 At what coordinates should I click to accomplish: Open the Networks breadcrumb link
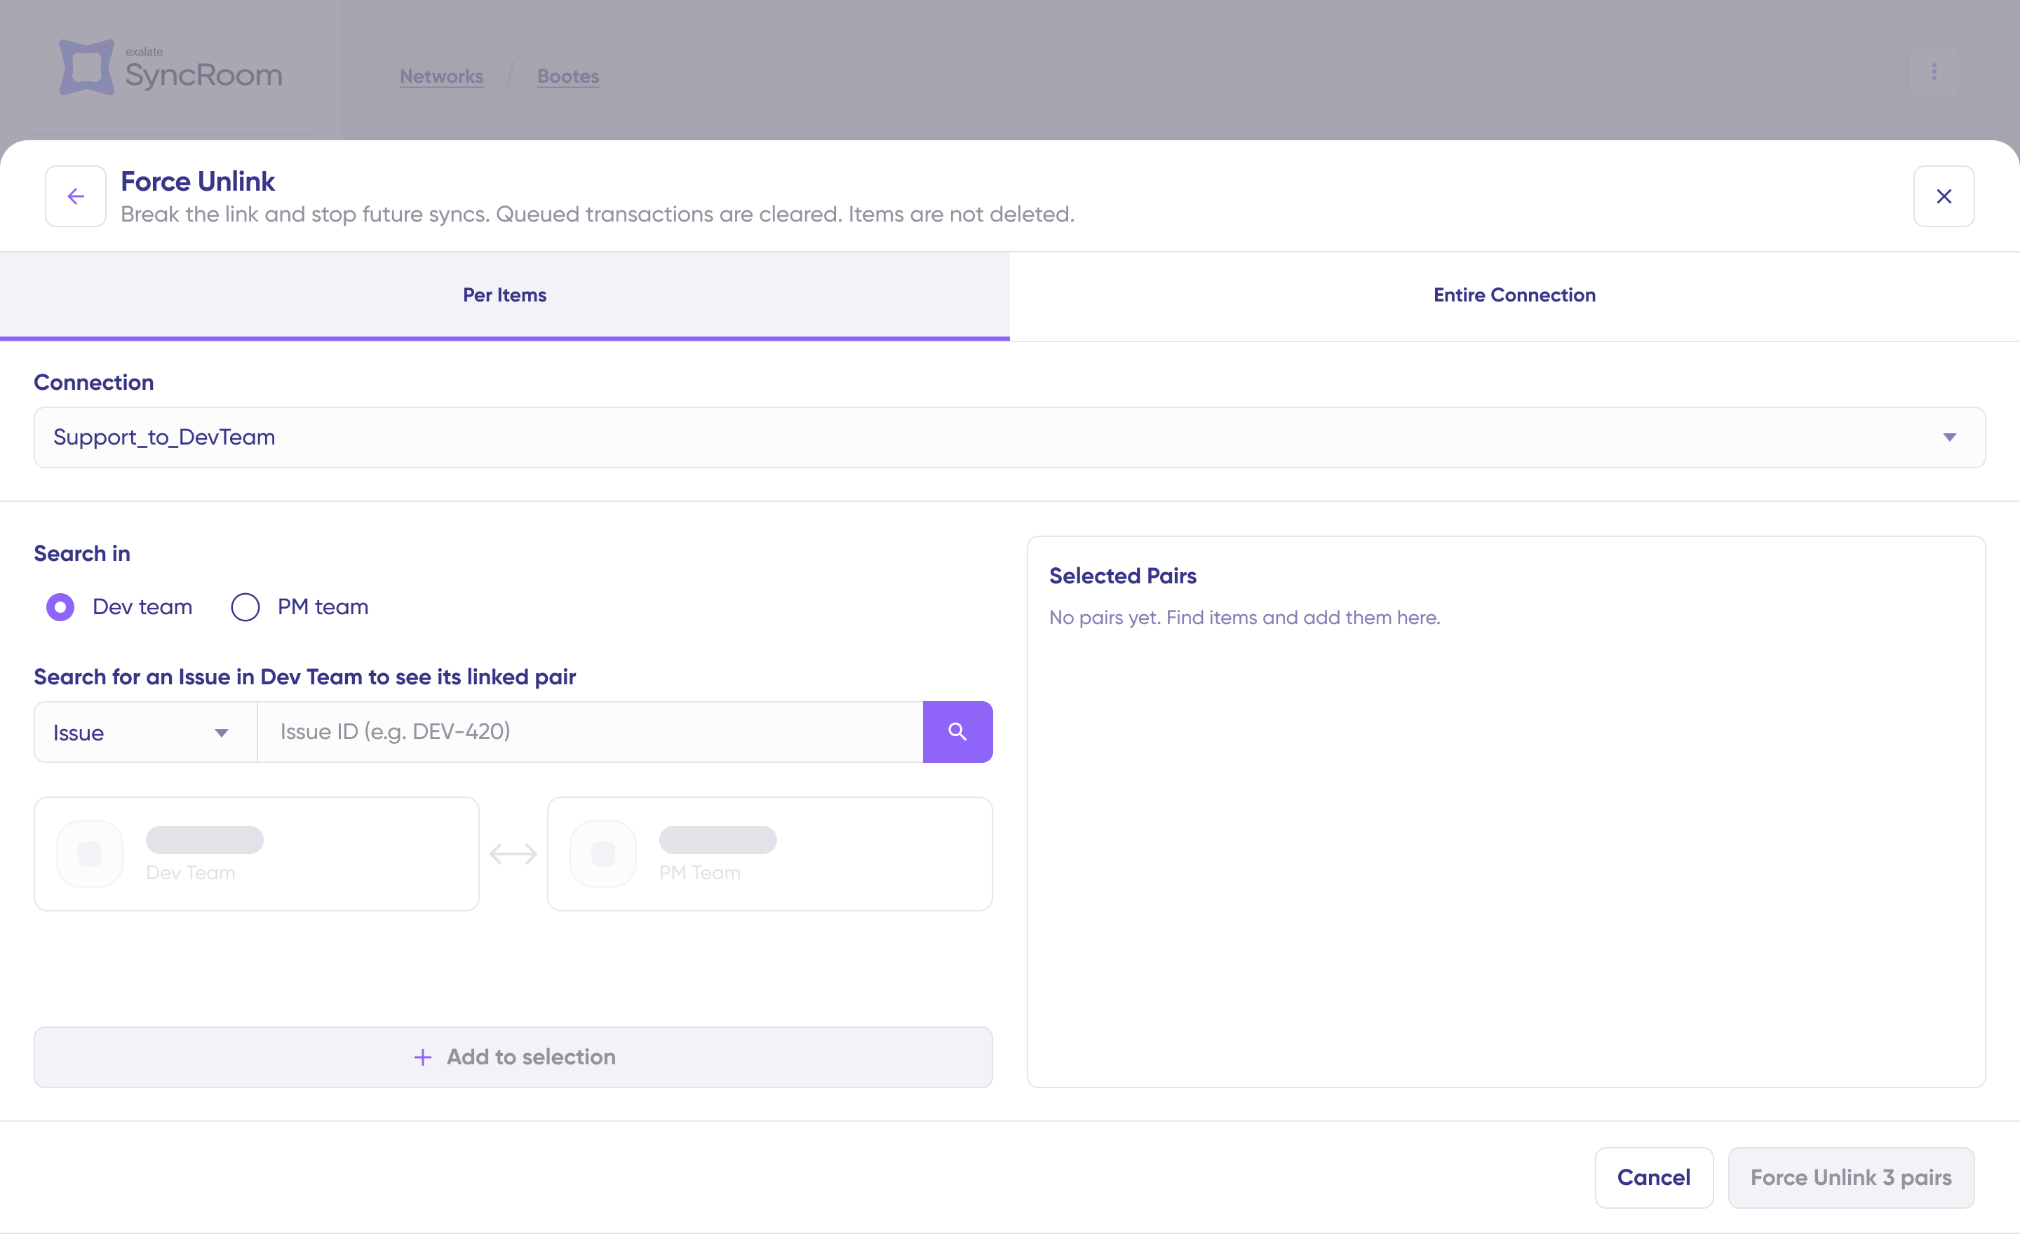coord(441,76)
